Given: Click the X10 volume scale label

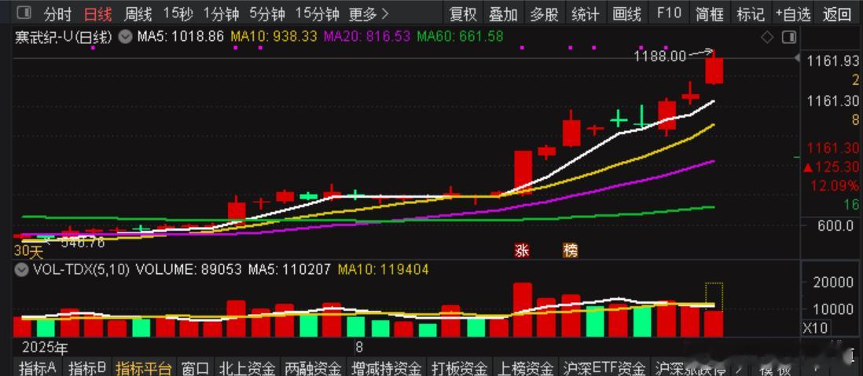Looking at the screenshot, I should [x=817, y=328].
